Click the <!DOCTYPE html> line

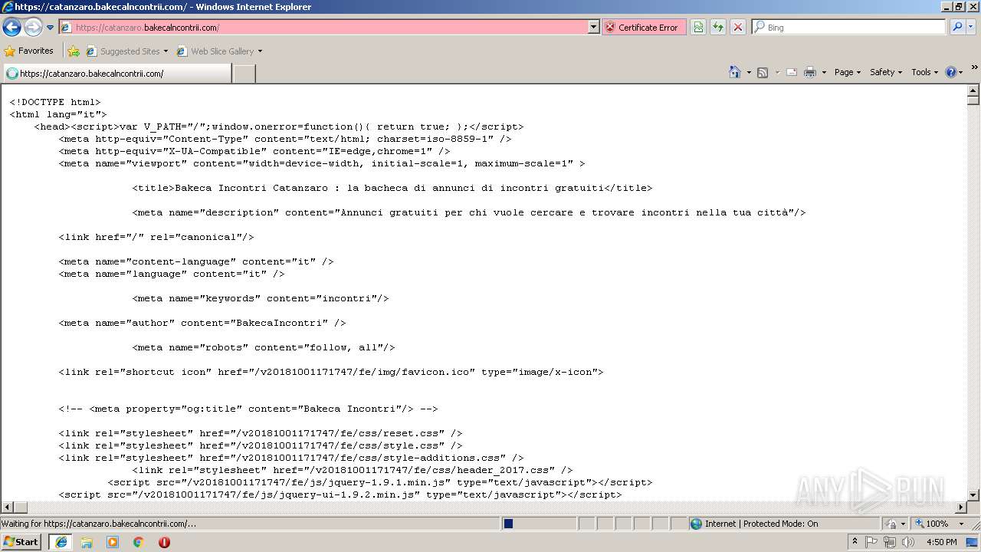55,102
